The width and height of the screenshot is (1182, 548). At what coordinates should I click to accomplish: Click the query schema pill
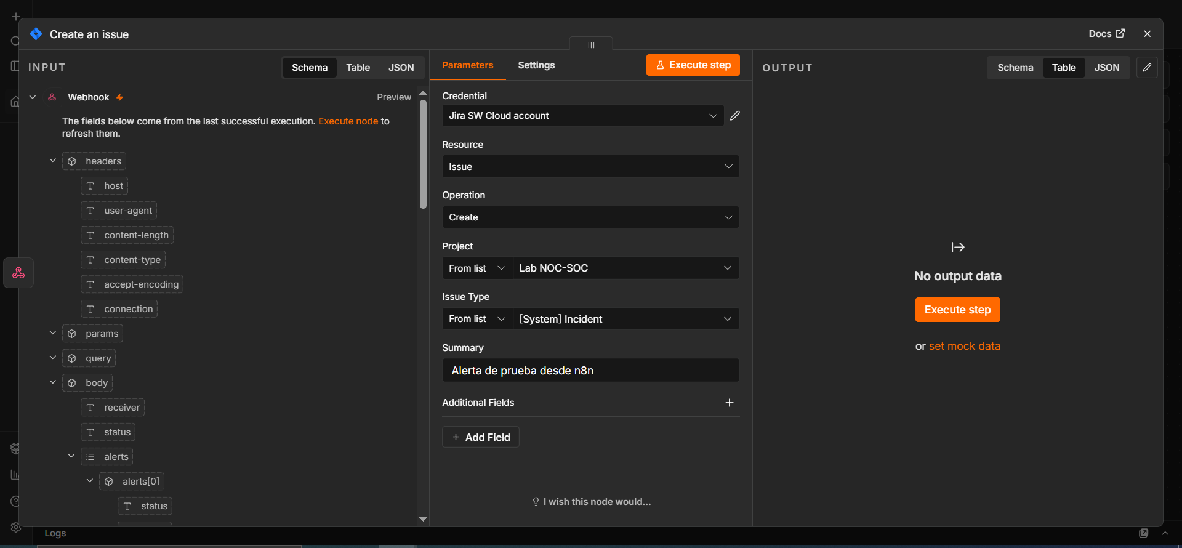point(89,358)
